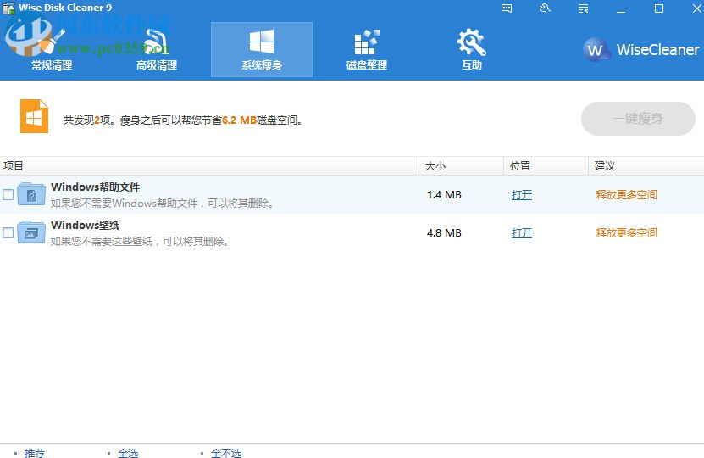Click 释放更多空间 for Windows壁纸 row
The width and height of the screenshot is (704, 458).
click(x=626, y=233)
